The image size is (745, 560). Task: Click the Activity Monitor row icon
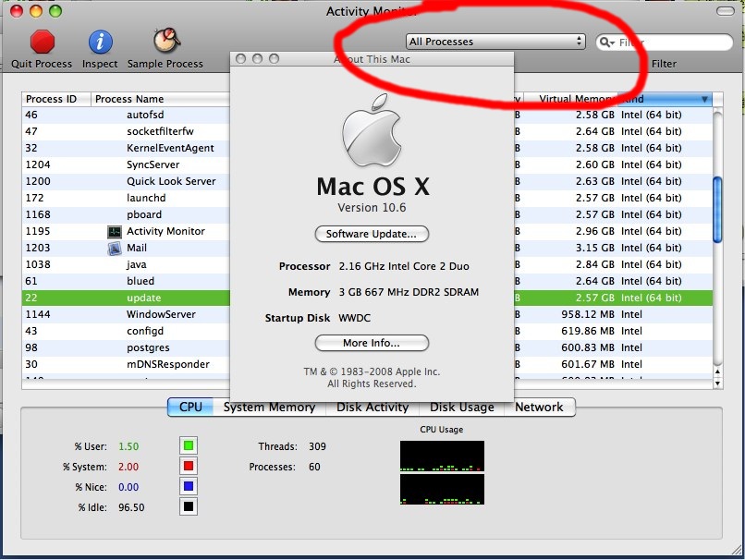point(115,232)
